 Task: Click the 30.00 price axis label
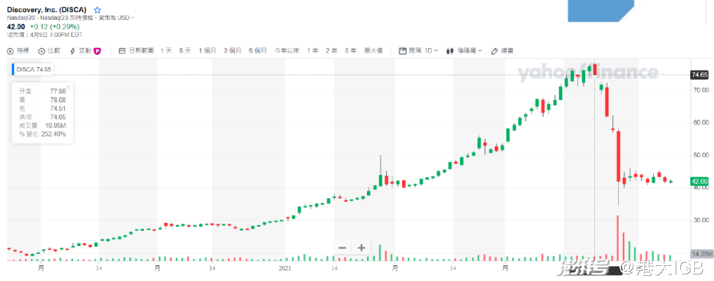700,220
